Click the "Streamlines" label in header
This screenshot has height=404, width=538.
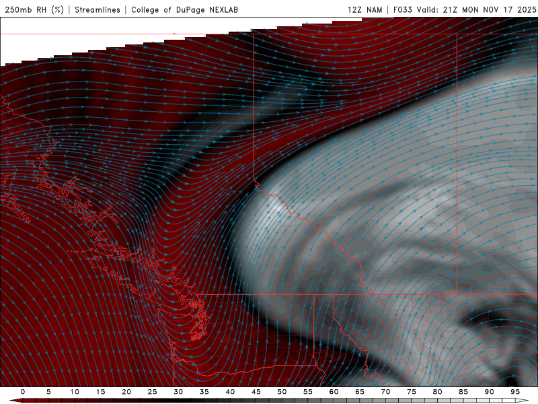point(98,9)
